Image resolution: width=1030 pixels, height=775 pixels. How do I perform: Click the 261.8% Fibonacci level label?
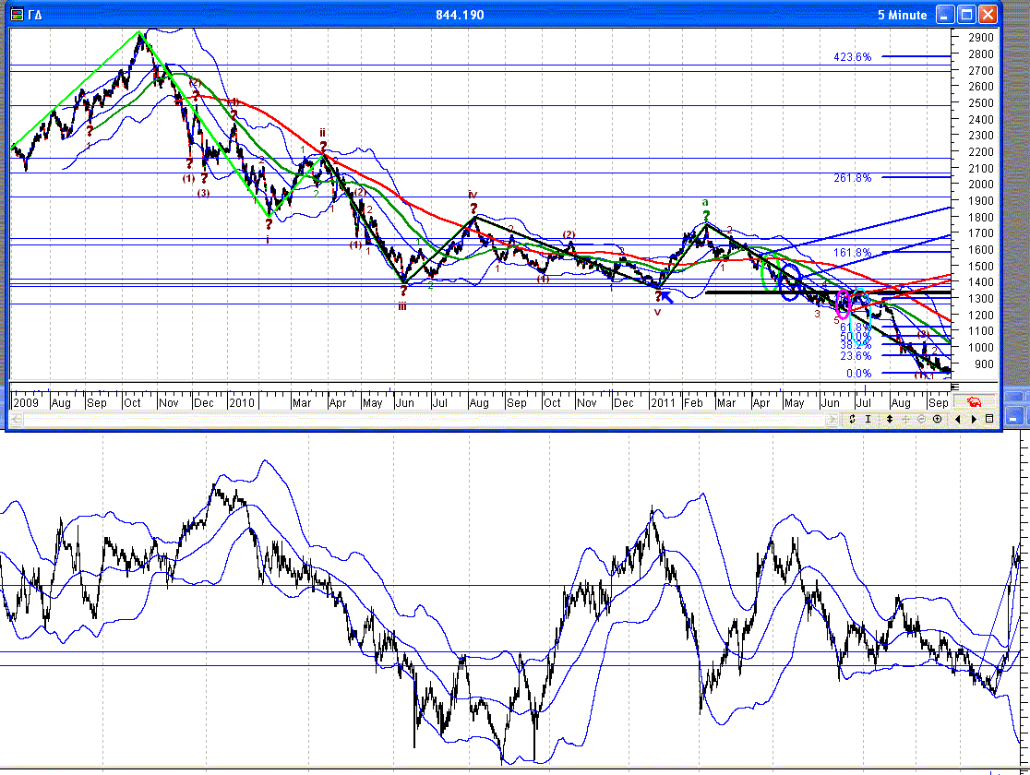[x=852, y=178]
